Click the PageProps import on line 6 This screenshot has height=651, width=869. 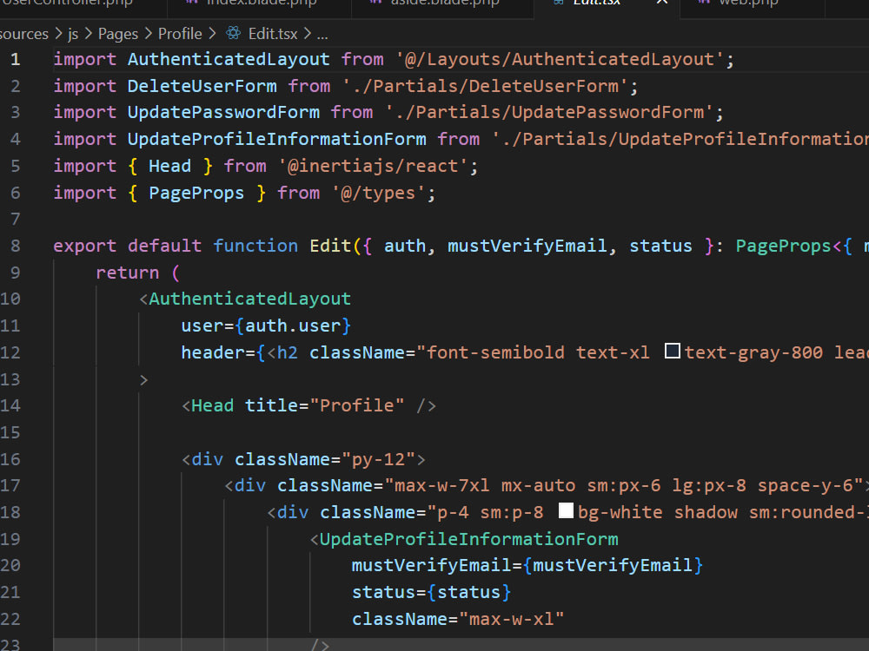point(196,194)
